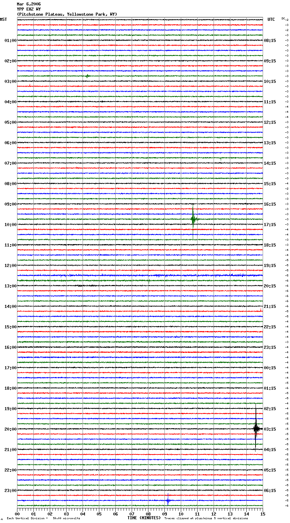This screenshot has height=523, width=290.
Task: Click the '13' minute axis tick label
Action: click(x=230, y=514)
